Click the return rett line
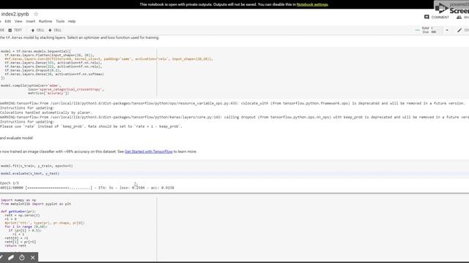Screen dimensions: 469x263 (x=15, y=245)
